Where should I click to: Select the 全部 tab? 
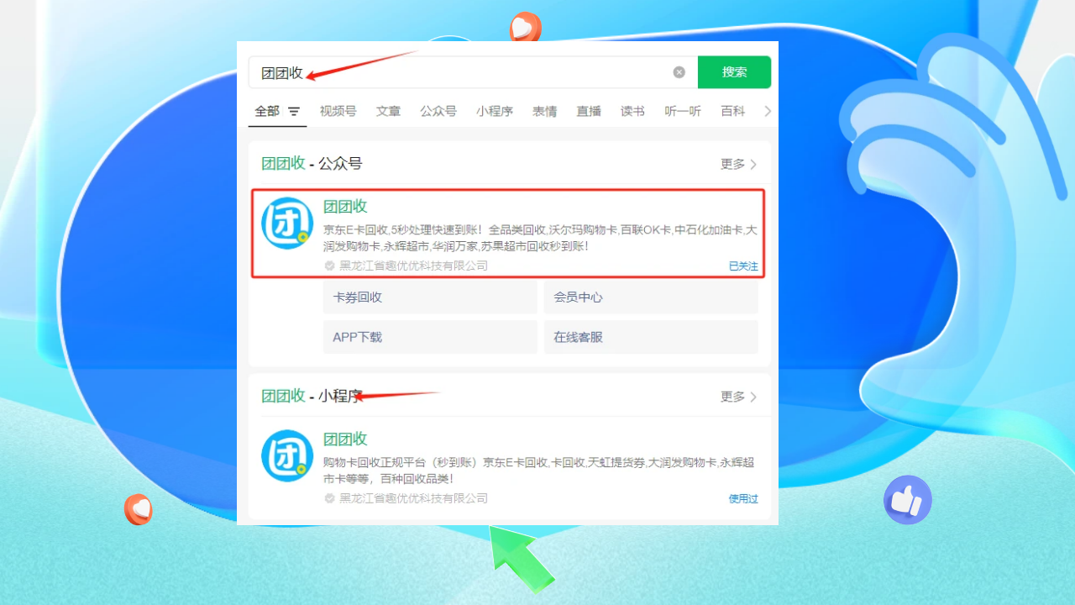click(267, 111)
